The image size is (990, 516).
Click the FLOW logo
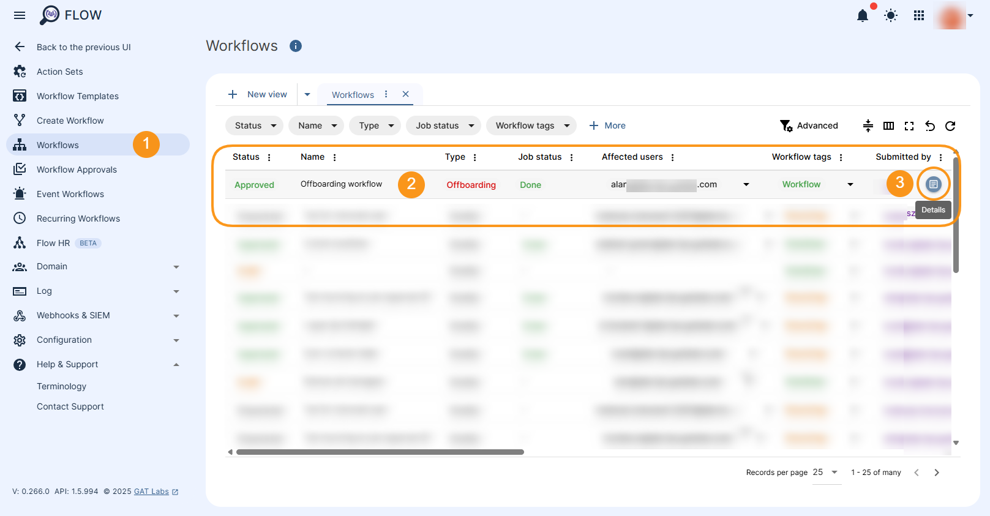coord(71,15)
